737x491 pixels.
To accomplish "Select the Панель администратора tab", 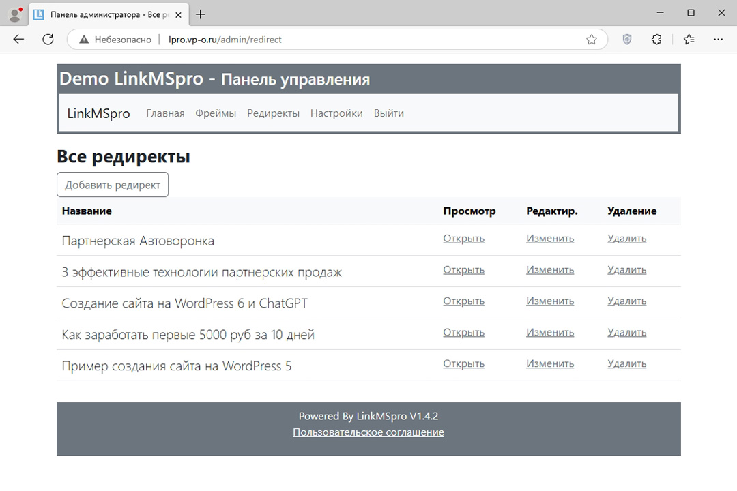I will [x=109, y=14].
